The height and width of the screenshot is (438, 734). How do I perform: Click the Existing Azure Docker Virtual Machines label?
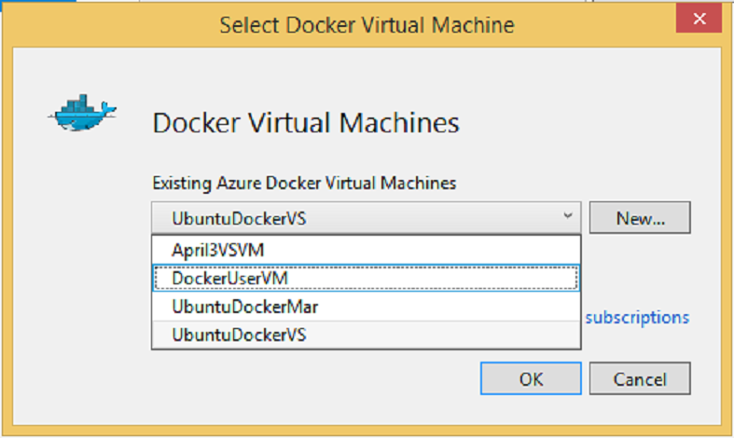[x=304, y=183]
